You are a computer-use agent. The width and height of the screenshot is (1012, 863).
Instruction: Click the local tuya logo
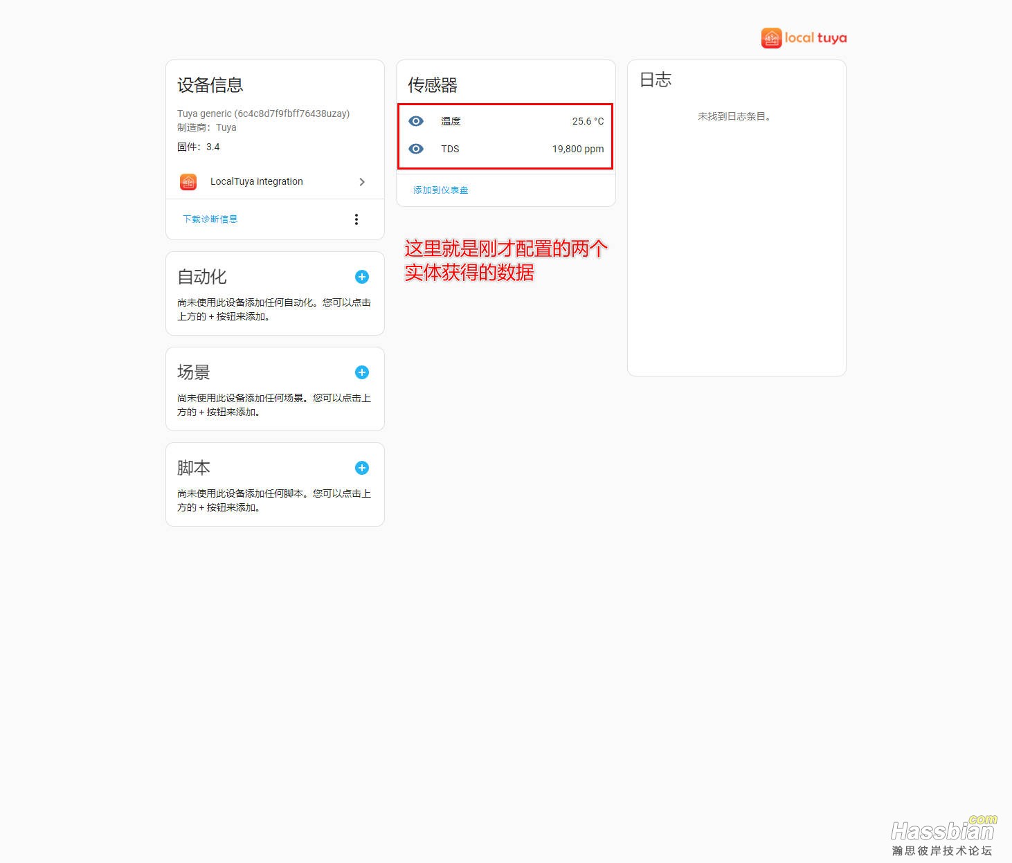pyautogui.click(x=804, y=38)
